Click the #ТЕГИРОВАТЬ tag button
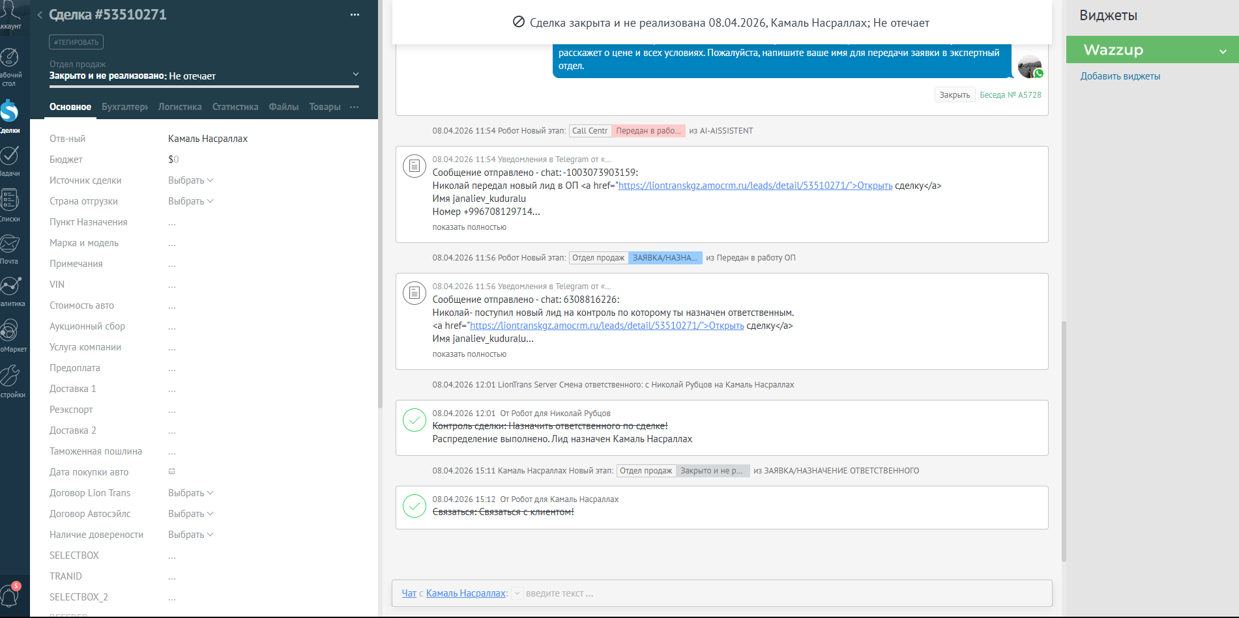Image resolution: width=1239 pixels, height=618 pixels. (76, 42)
